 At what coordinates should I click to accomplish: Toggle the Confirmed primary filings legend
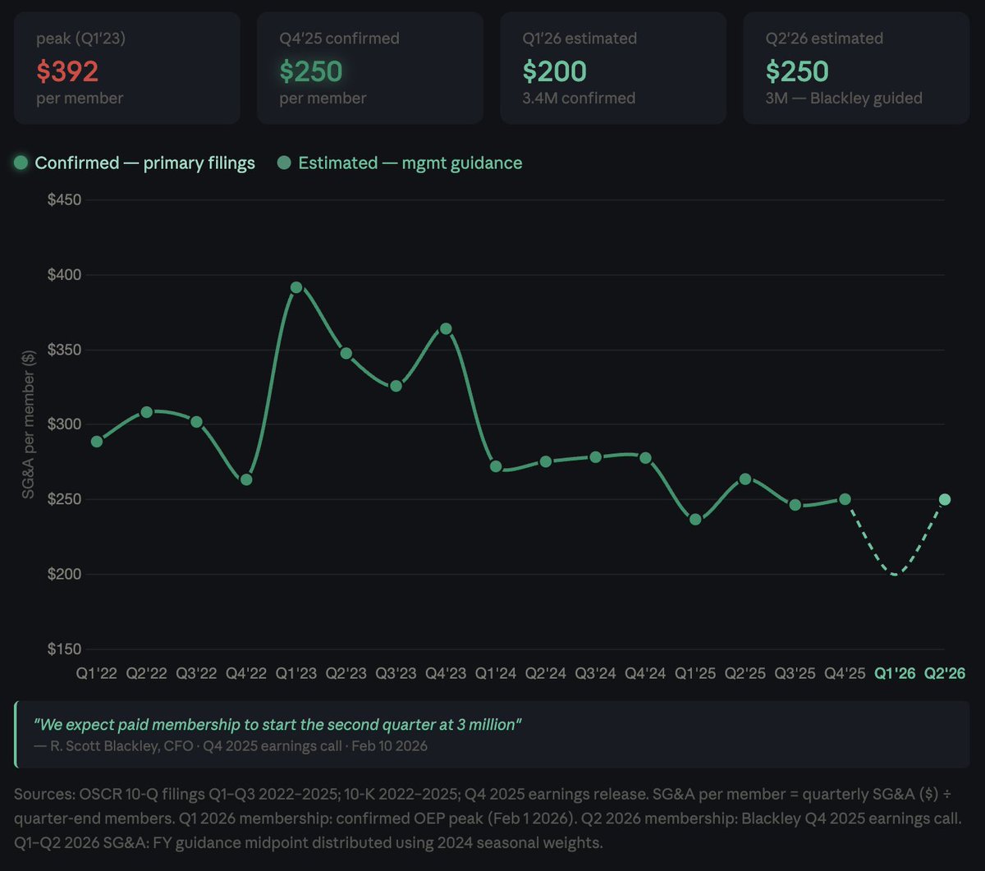[x=135, y=163]
